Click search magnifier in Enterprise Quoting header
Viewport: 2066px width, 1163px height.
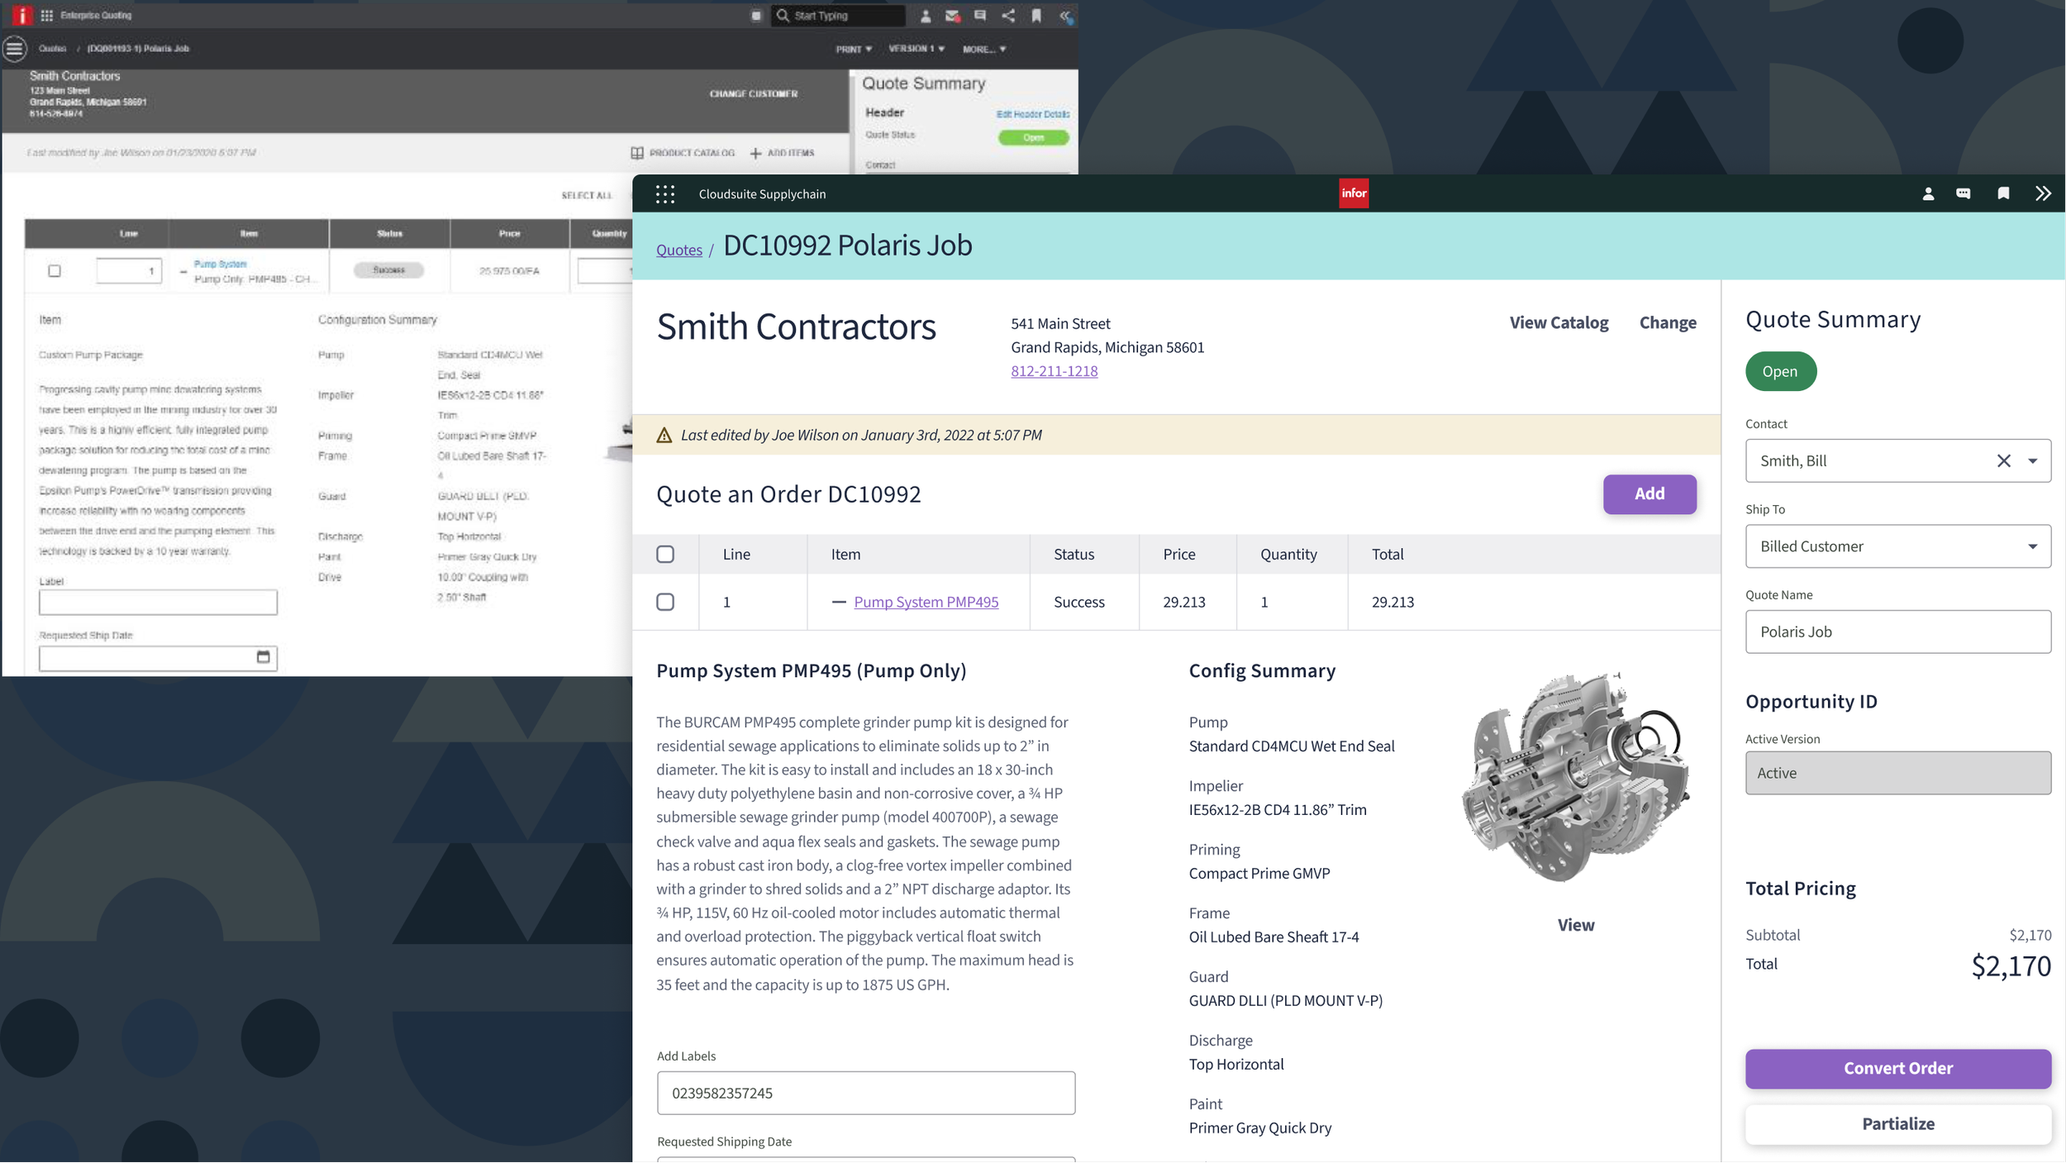[783, 15]
